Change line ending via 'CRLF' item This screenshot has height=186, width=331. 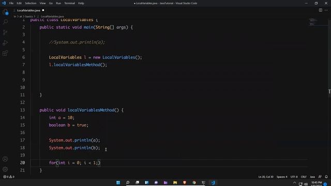[x=304, y=177]
